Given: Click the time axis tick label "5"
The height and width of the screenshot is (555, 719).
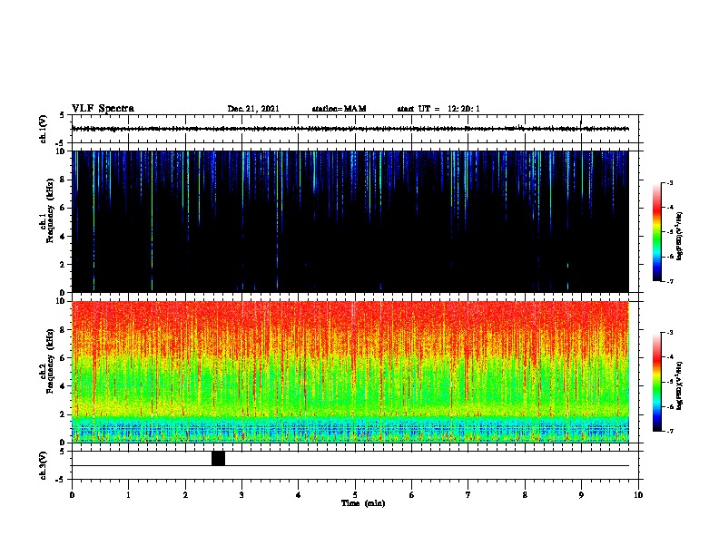Looking at the screenshot, I should 355,495.
